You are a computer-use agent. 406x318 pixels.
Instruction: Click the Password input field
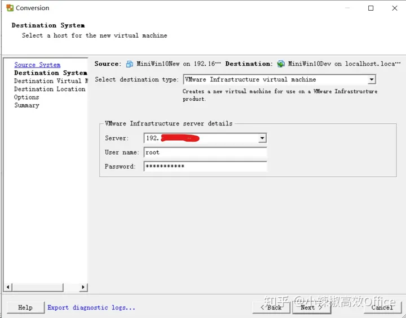[x=205, y=166]
